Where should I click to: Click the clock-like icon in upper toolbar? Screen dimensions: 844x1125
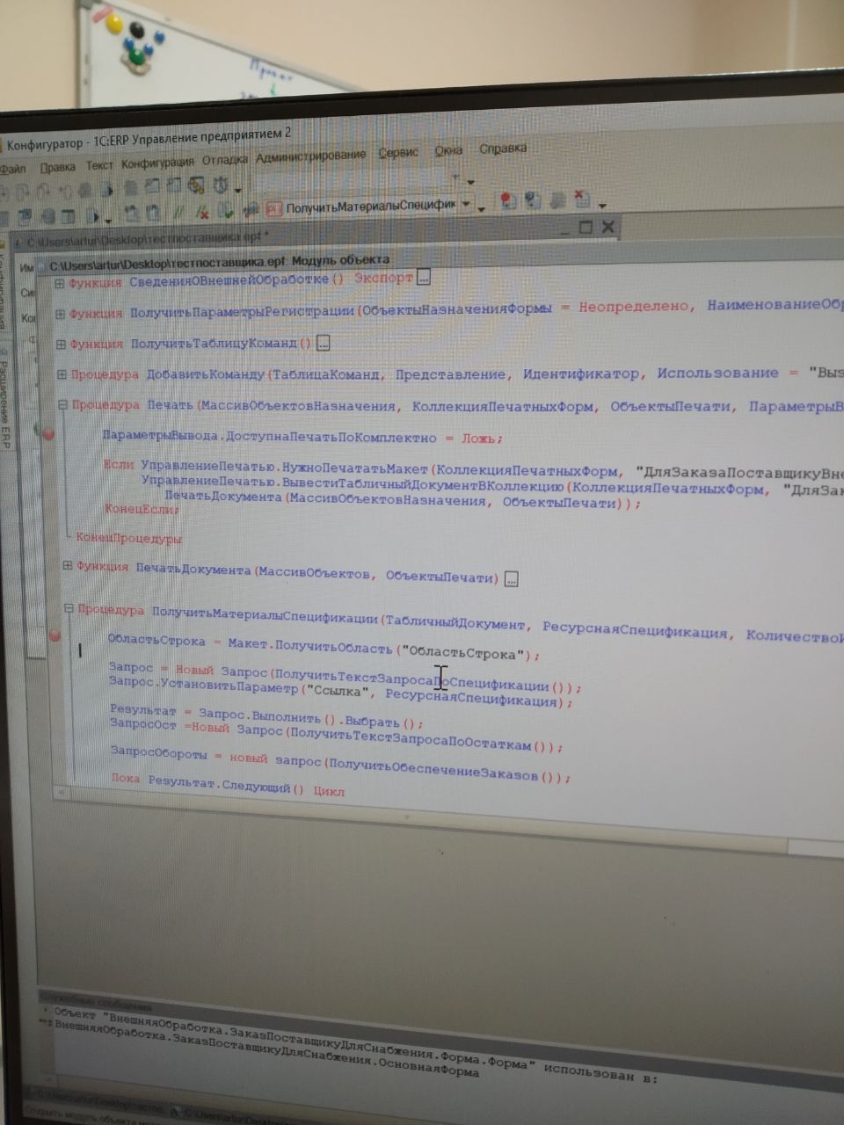pos(220,186)
